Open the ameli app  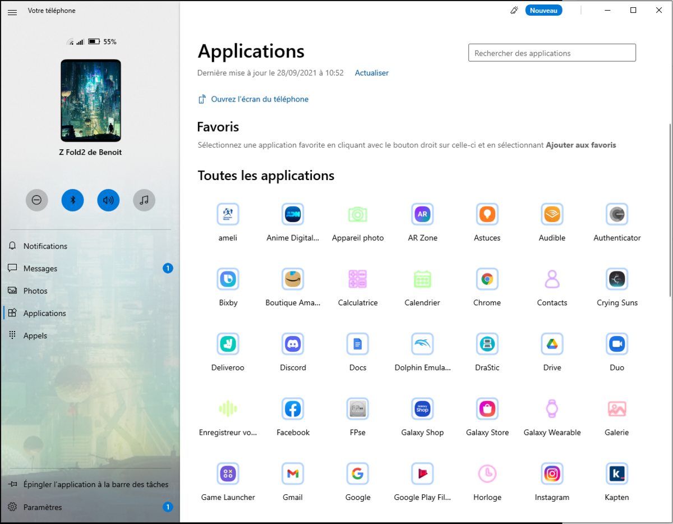point(228,214)
